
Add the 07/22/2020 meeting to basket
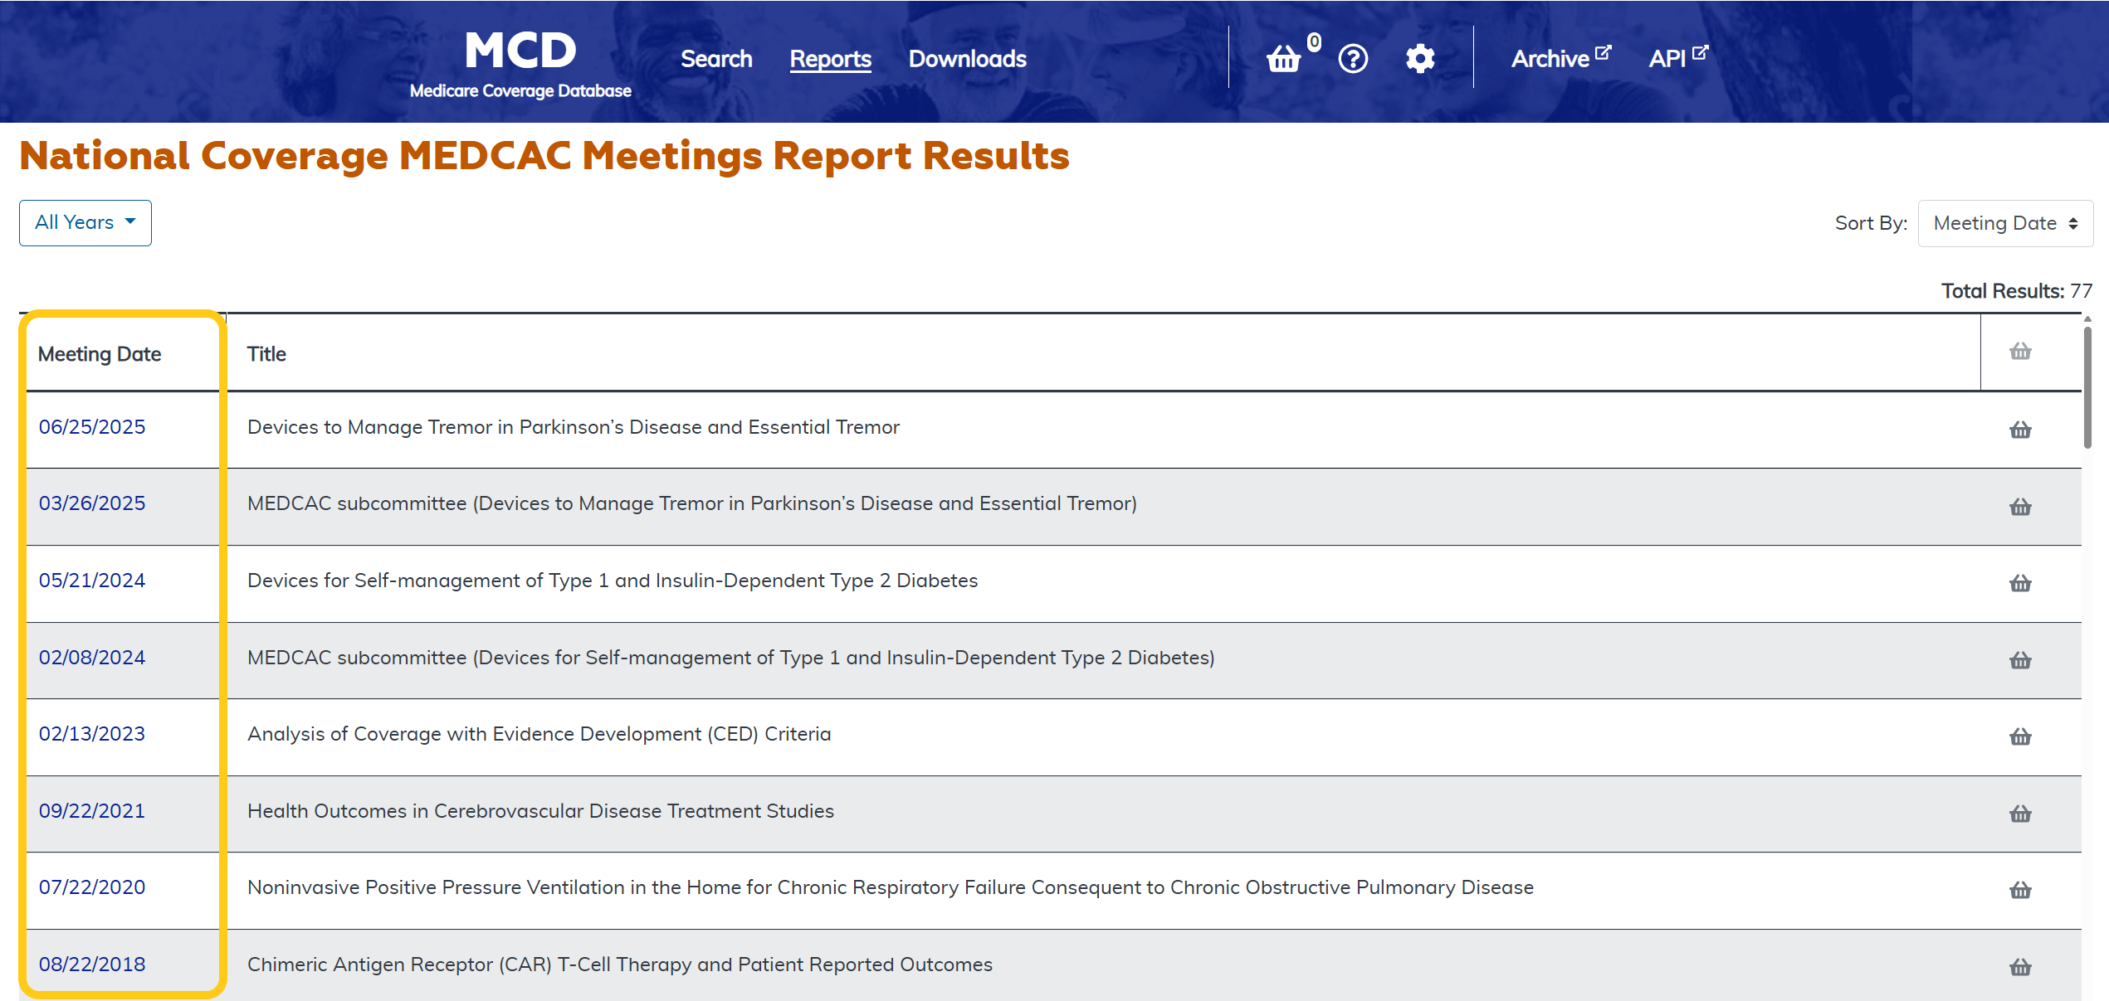coord(2020,890)
